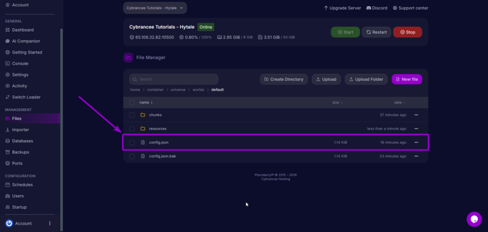Open the Backups sidebar entry

coord(20,152)
